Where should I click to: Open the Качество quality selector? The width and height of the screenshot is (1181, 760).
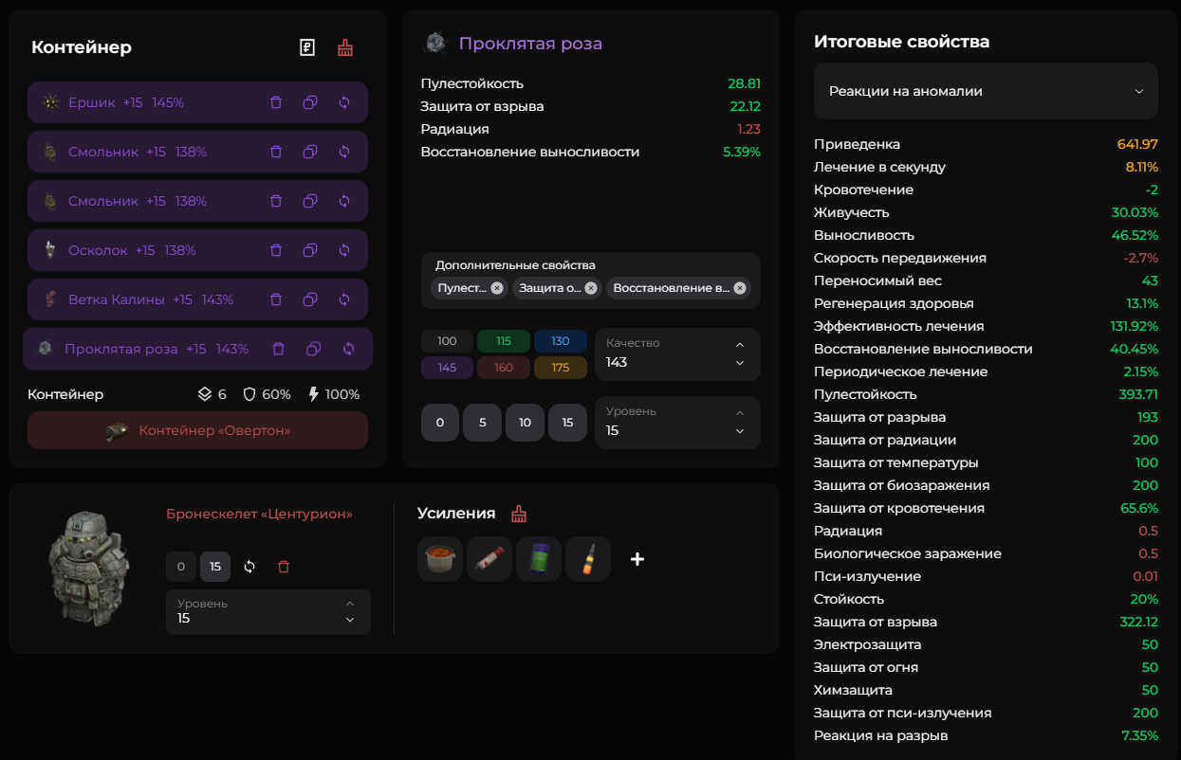tap(677, 354)
